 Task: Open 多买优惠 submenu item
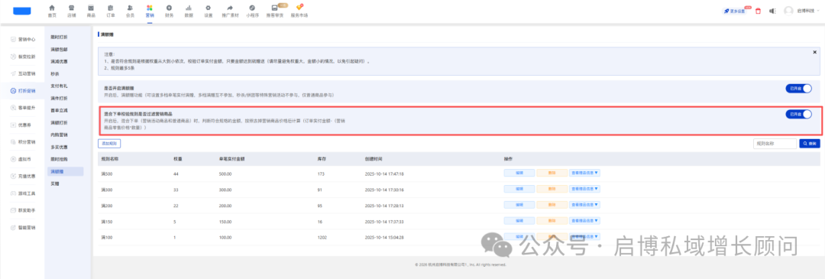59,147
